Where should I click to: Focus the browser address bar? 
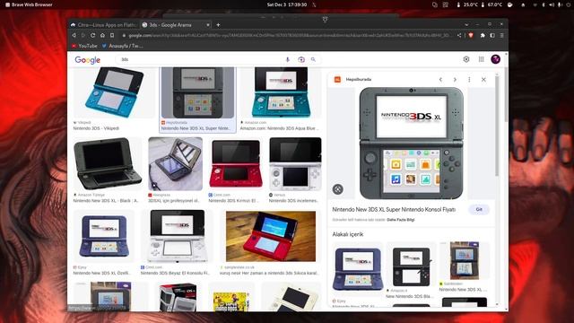coord(287,36)
